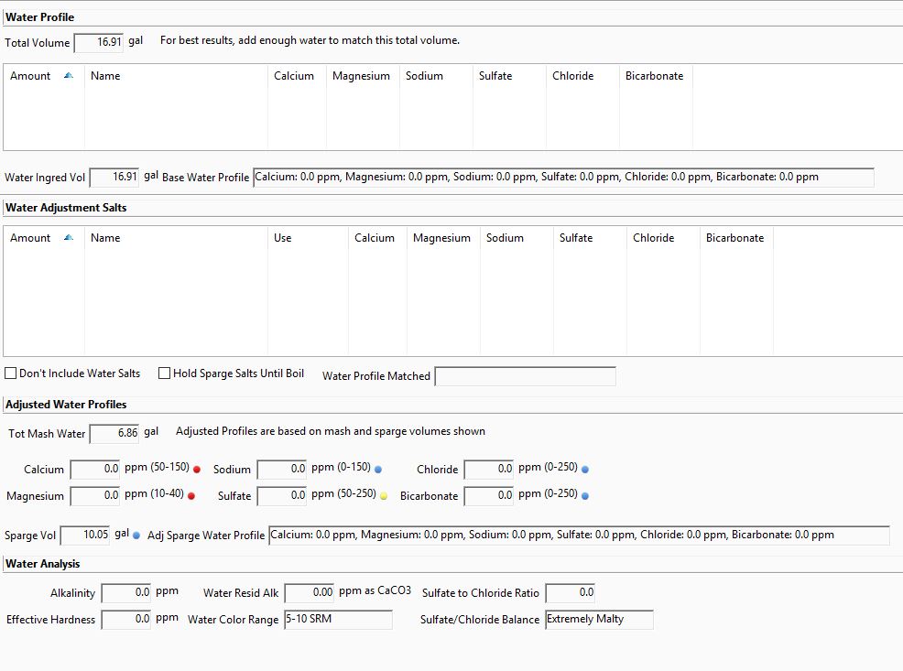
Task: Click blue status dot next to Bicarbonate
Action: [585, 496]
